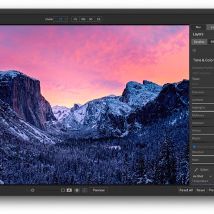Set zoom to Fit
Image resolution: width=214 pixels, height=214 pixels.
tap(75, 19)
